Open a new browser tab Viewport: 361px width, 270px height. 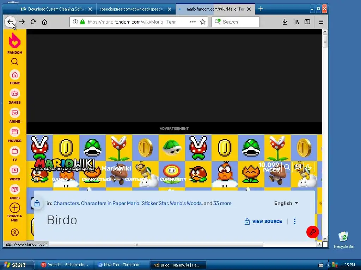pos(261,9)
